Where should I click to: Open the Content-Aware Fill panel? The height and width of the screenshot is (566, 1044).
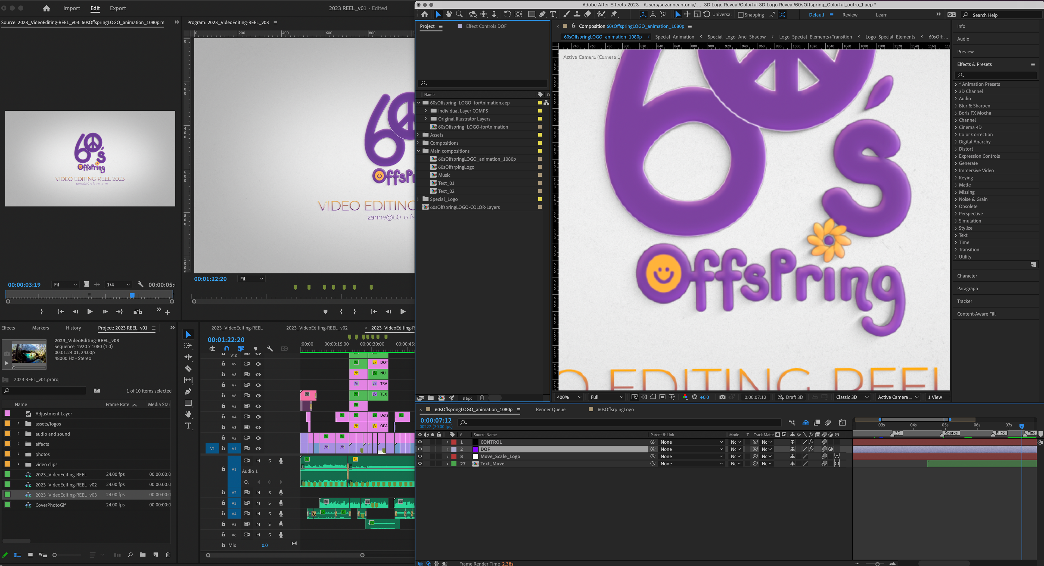coord(976,314)
